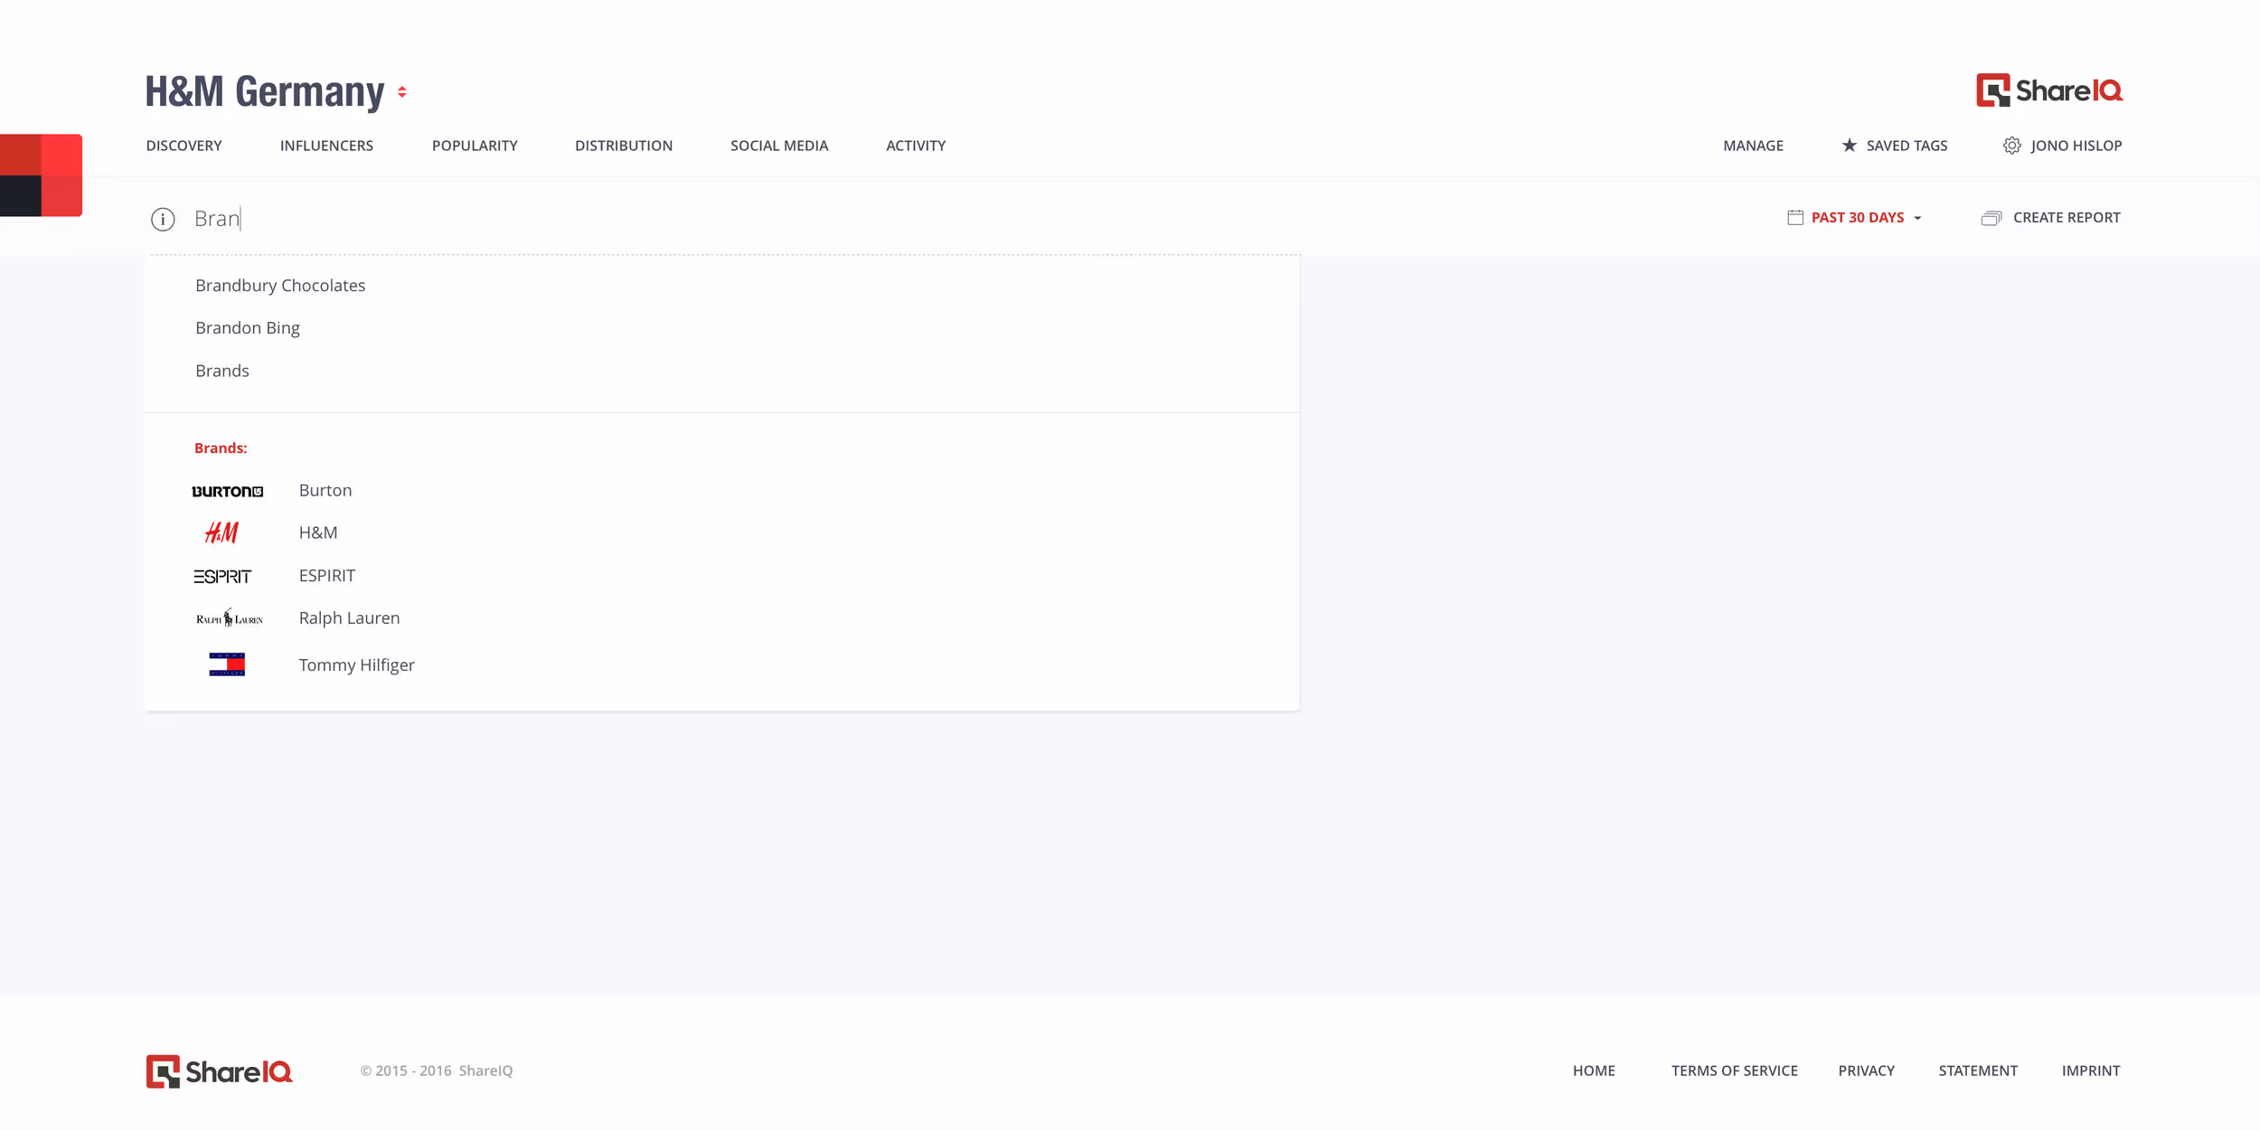Open Terms of Service footer link

[1734, 1070]
